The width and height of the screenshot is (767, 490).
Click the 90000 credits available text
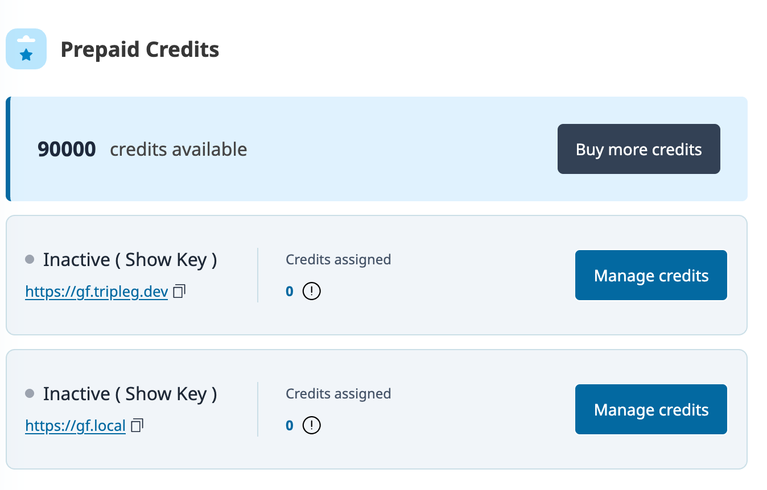[142, 150]
